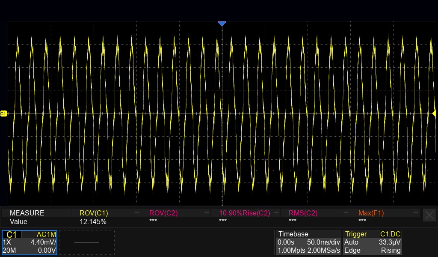Close the MEASURE panel with X

(x=429, y=215)
